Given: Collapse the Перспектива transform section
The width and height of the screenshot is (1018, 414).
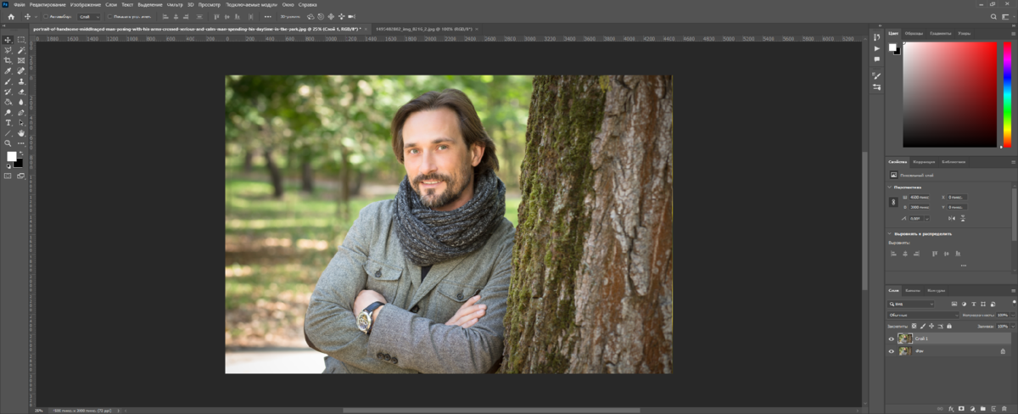Looking at the screenshot, I should pyautogui.click(x=889, y=187).
